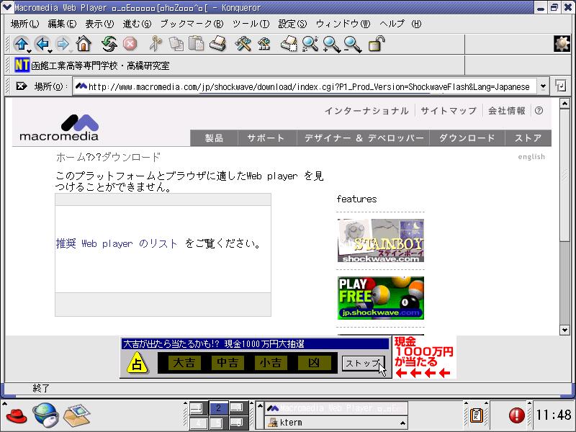Click the question mark help icon on the page
This screenshot has height=432, width=576.
tap(539, 111)
